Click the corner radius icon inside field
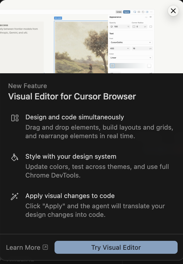 click(x=134, y=27)
